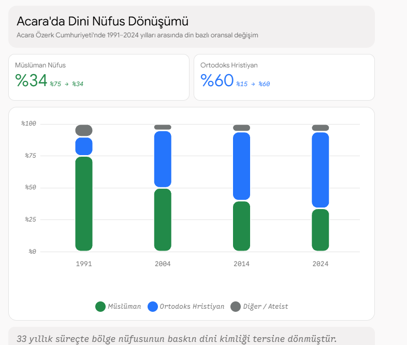The image size is (407, 345).
Task: Select the gray Diğer segment for 1991
Action: (84, 130)
